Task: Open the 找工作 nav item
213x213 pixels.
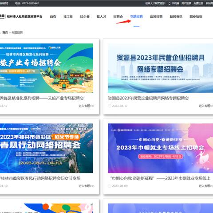Action: (x=68, y=16)
